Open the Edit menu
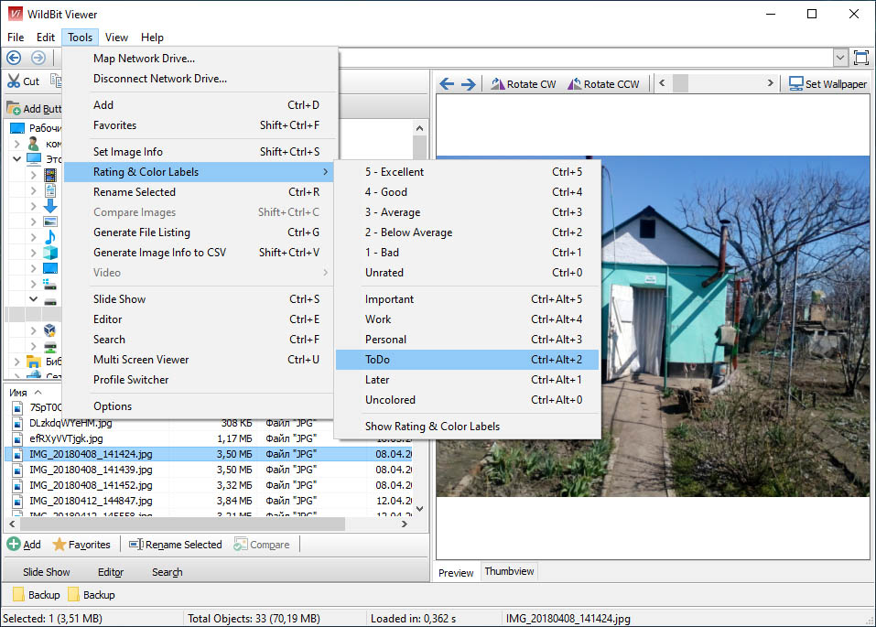 45,38
